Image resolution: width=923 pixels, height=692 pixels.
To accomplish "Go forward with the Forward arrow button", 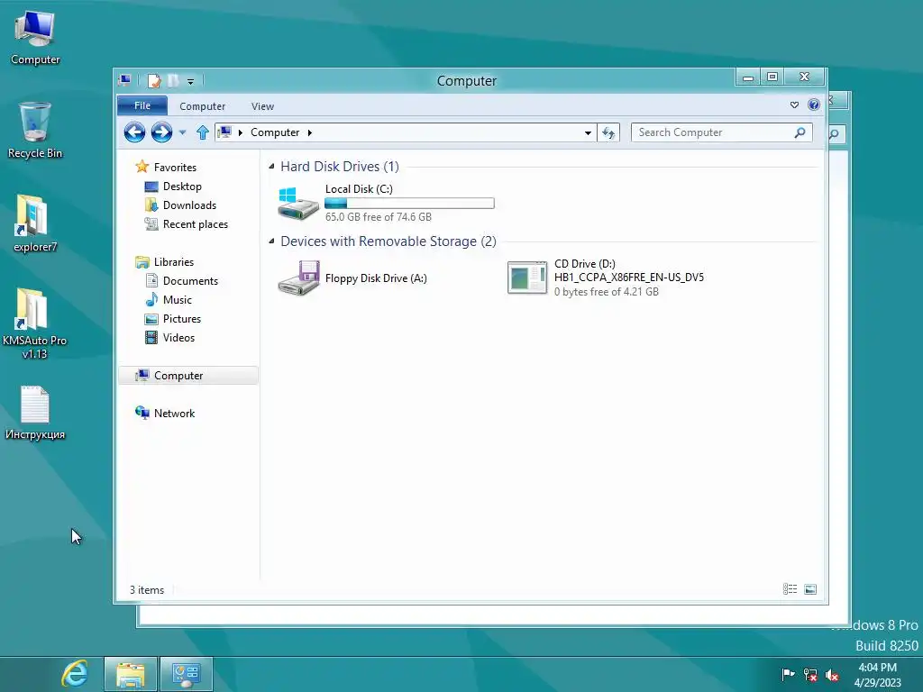I will 161,132.
